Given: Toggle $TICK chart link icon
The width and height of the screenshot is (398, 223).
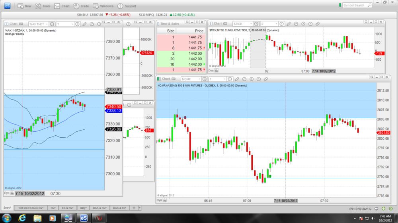Looking at the screenshot, I should pos(211,23).
